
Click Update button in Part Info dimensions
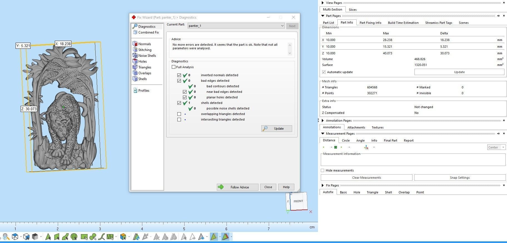pos(459,72)
